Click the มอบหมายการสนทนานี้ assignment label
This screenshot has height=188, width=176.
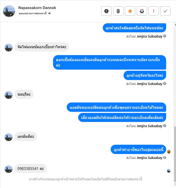click(33, 13)
